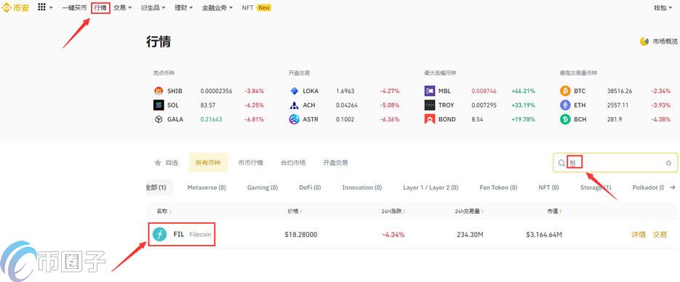This screenshot has width=680, height=282.
Task: Click the GALA coin icon
Action: [x=159, y=119]
